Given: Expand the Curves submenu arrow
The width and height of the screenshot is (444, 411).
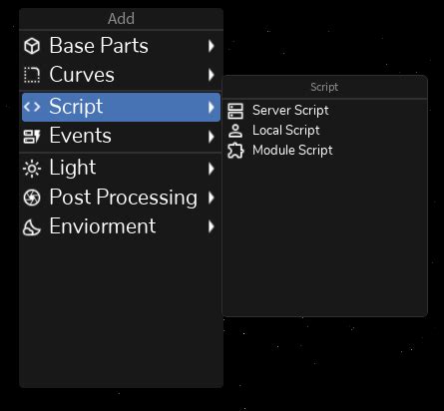Looking at the screenshot, I should 211,75.
